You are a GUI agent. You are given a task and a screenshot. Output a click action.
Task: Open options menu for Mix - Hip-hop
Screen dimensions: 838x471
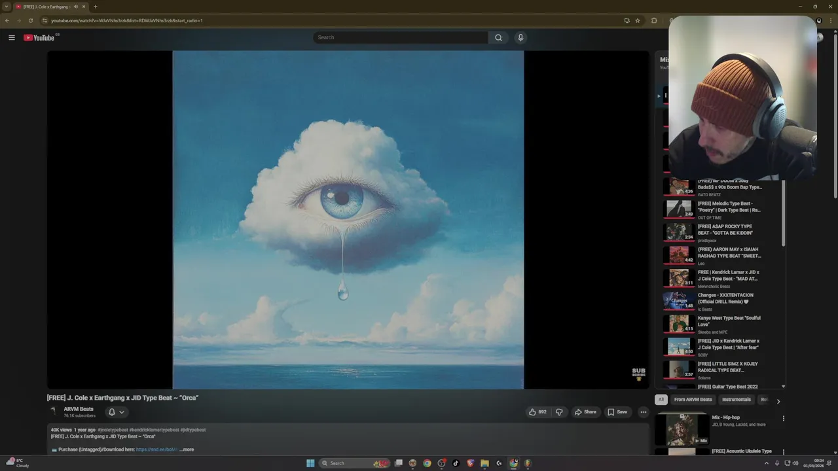[783, 419]
